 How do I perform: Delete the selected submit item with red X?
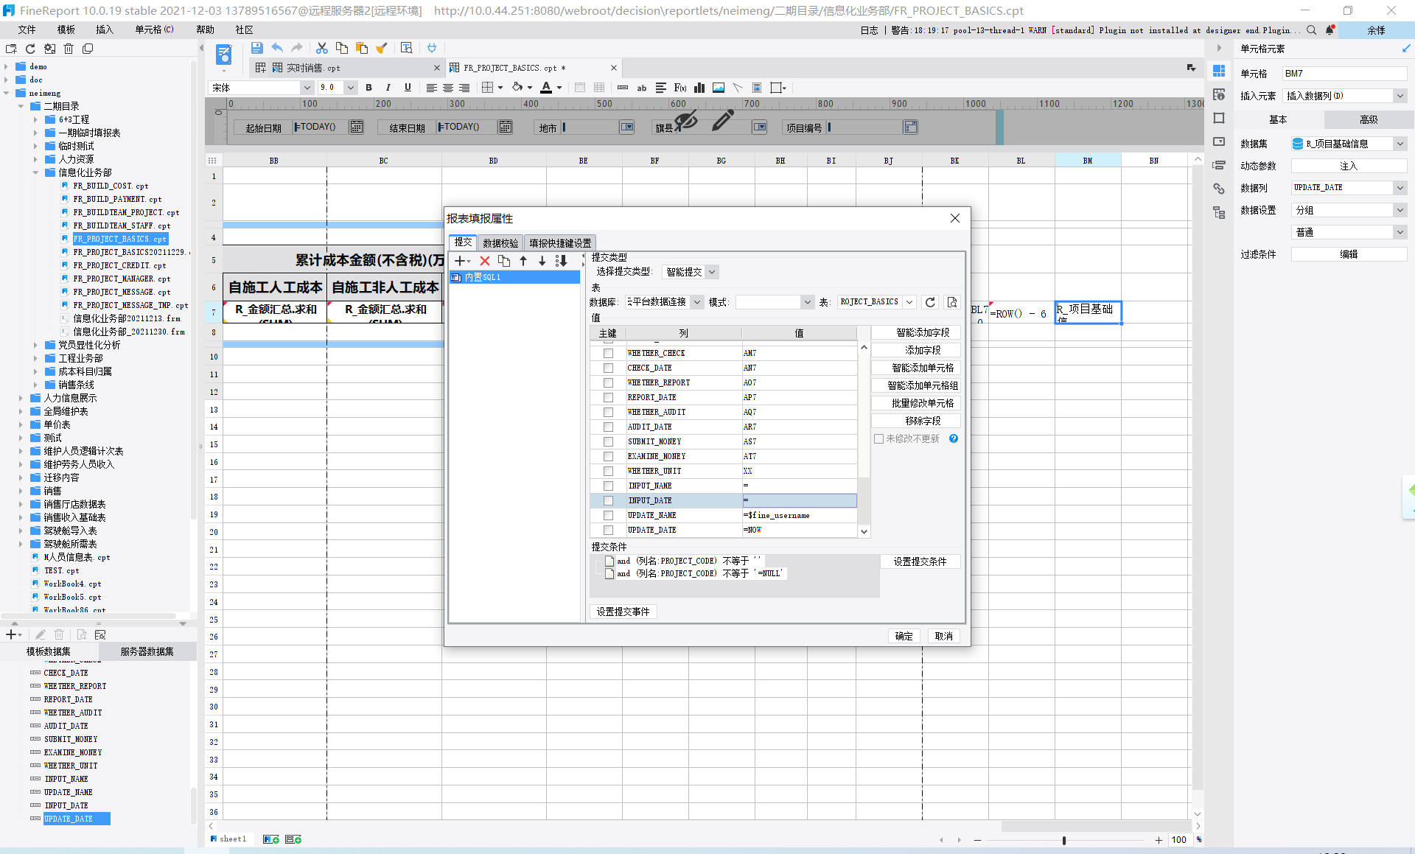(484, 261)
